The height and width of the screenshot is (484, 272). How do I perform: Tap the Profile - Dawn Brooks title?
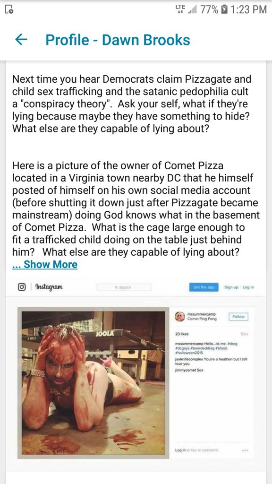[118, 40]
